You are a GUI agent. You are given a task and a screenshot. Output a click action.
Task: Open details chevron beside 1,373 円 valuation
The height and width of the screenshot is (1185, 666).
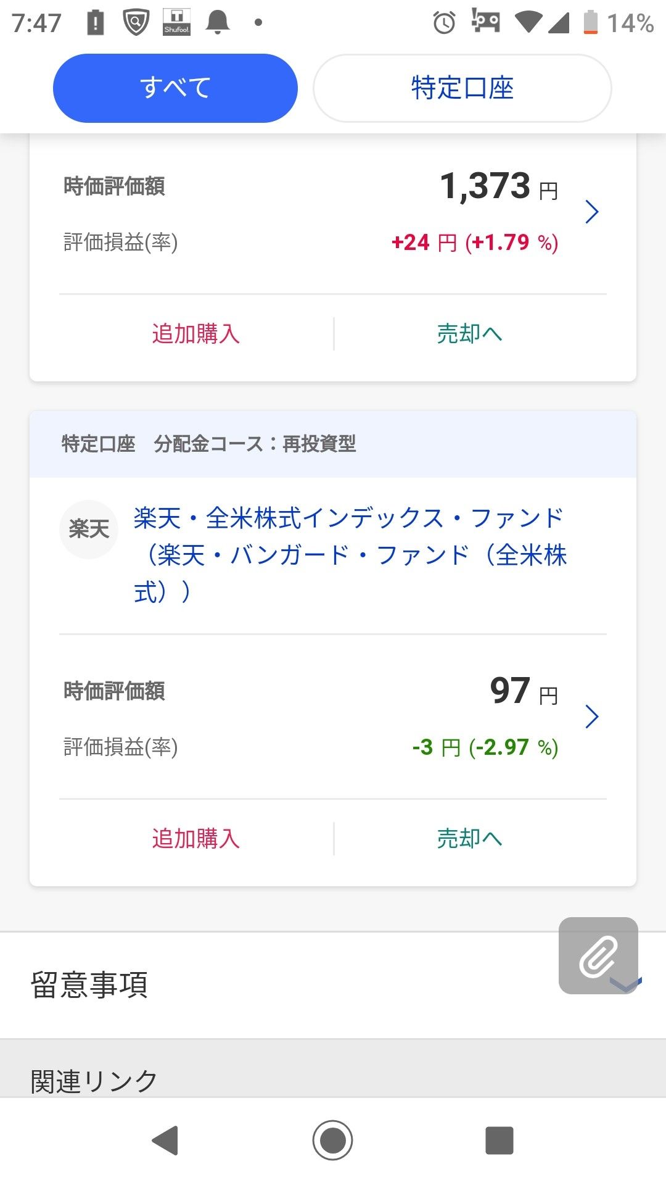[x=591, y=212]
